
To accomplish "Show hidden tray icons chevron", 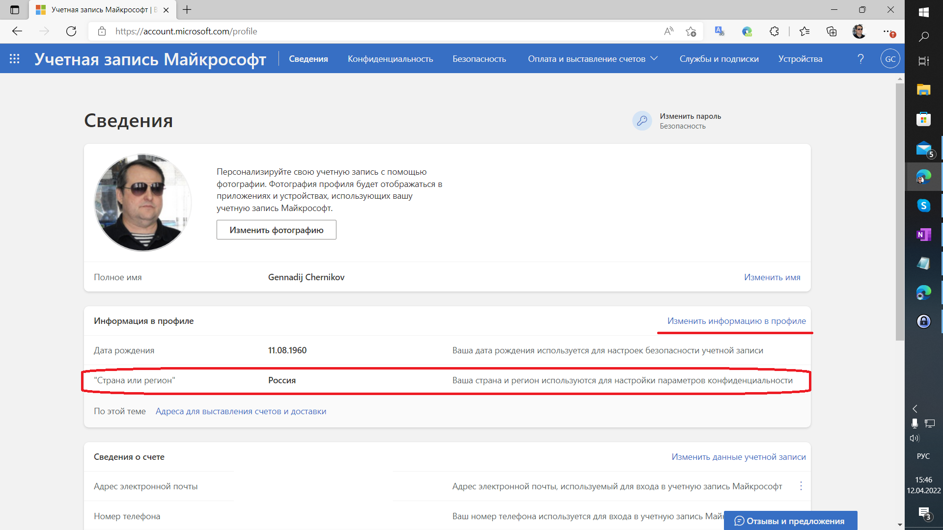I will [915, 409].
